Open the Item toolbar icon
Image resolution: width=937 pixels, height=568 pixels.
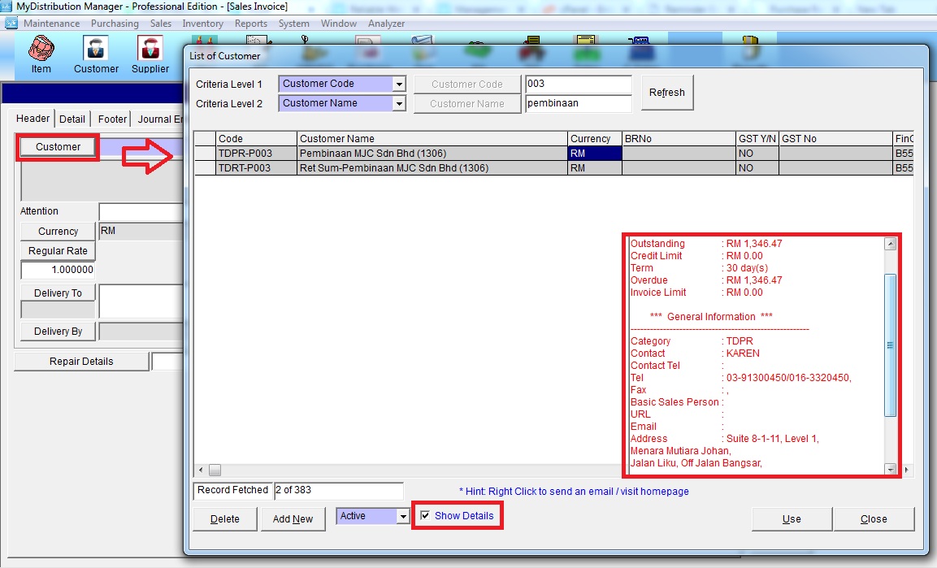pyautogui.click(x=41, y=54)
